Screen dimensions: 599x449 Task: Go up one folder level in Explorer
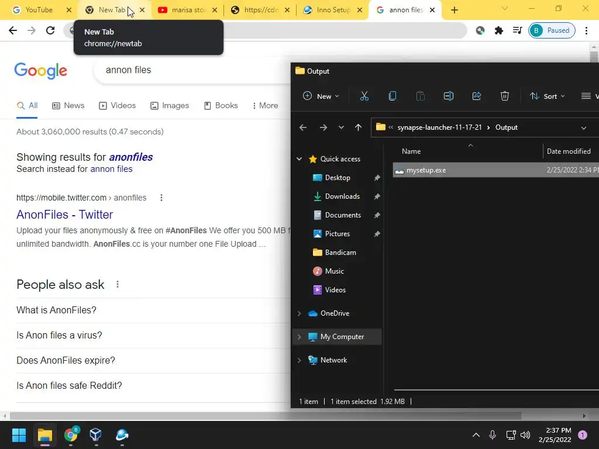[x=358, y=127]
